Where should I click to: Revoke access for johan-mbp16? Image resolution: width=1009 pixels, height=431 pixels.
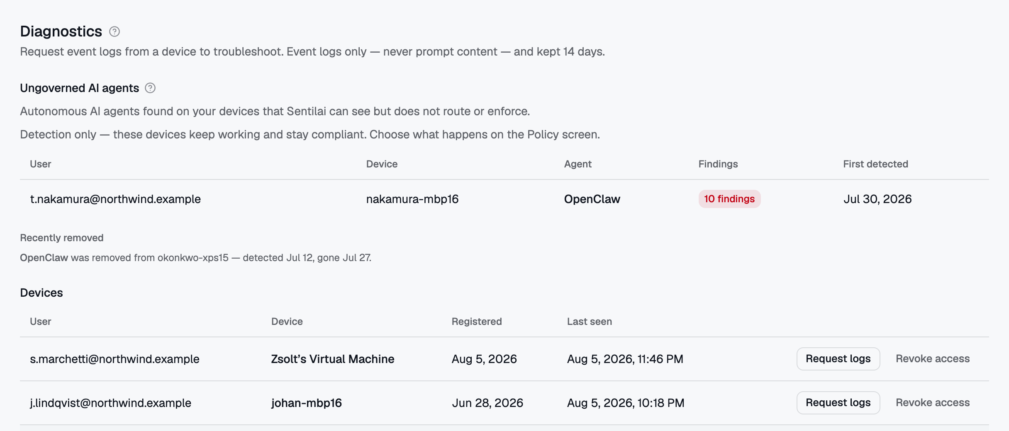[x=933, y=403]
